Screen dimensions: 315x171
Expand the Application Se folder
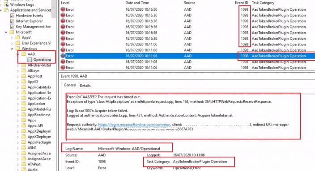[18, 92]
